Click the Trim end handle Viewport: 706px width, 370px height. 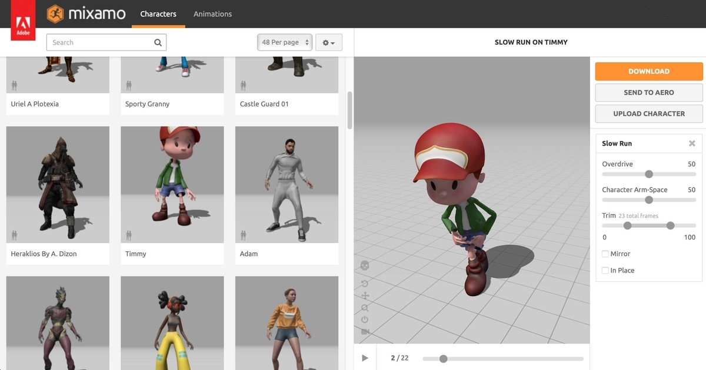pyautogui.click(x=670, y=226)
